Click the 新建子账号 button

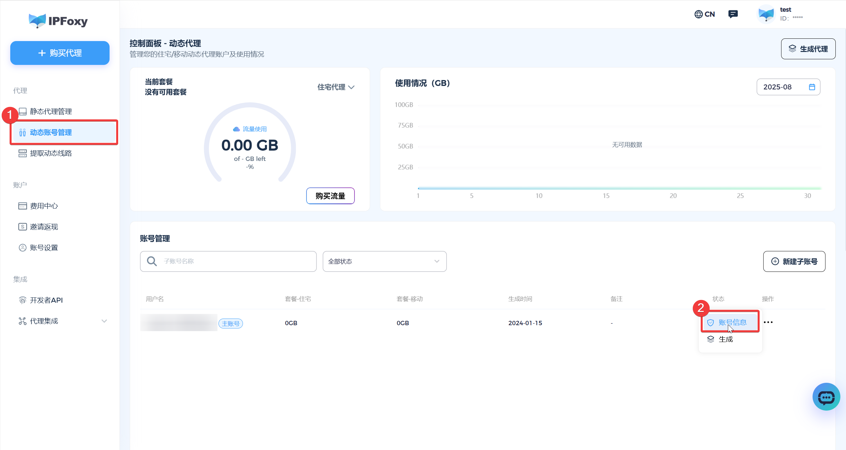[x=794, y=261]
